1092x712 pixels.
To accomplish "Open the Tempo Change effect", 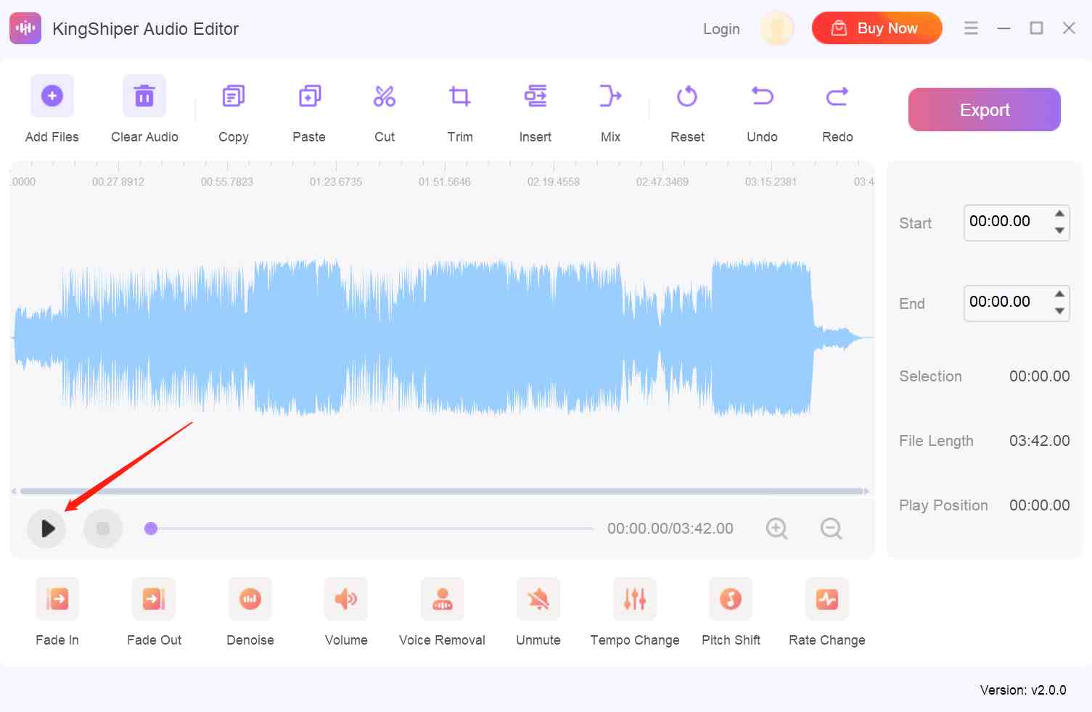I will click(635, 599).
